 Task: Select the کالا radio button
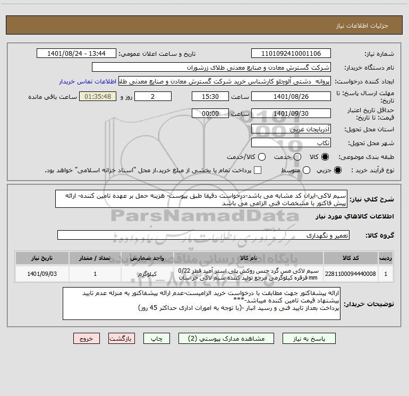[x=325, y=157]
